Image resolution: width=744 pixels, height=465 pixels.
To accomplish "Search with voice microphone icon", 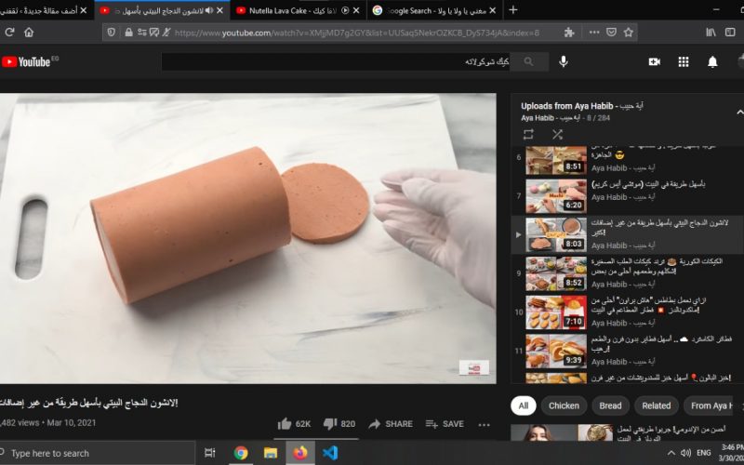I will click(x=564, y=61).
